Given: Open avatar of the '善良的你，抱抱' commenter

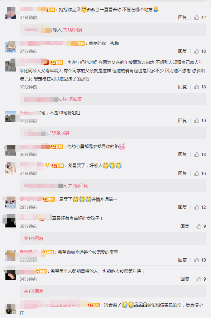Looking at the screenshot, I should (x=10, y=47).
